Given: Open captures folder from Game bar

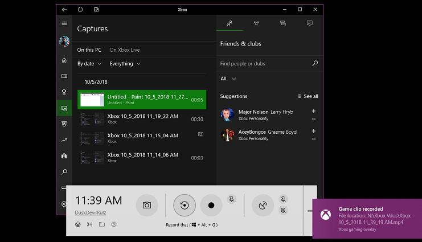Looking at the screenshot, I should (x=102, y=224).
